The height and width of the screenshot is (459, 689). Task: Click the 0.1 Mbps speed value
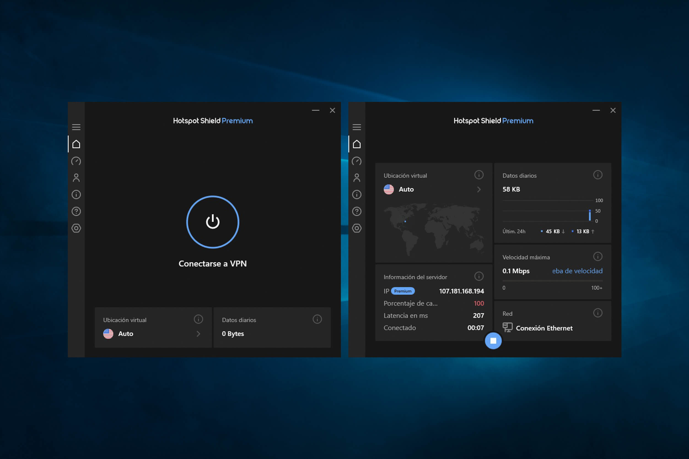pyautogui.click(x=516, y=271)
